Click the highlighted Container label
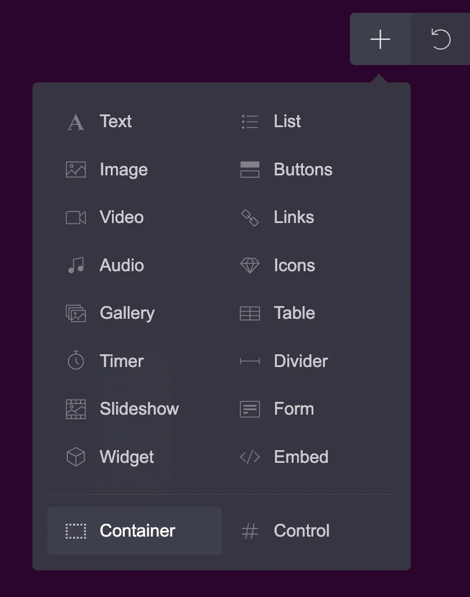 click(x=138, y=531)
